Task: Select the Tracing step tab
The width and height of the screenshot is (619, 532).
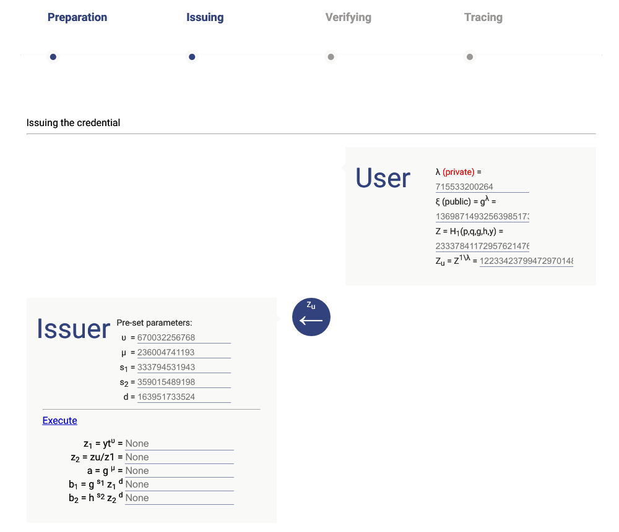Action: point(483,17)
